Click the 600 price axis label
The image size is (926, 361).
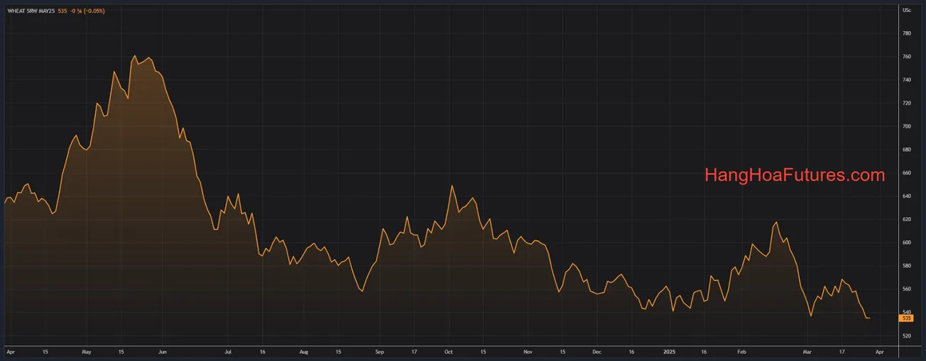(x=907, y=243)
